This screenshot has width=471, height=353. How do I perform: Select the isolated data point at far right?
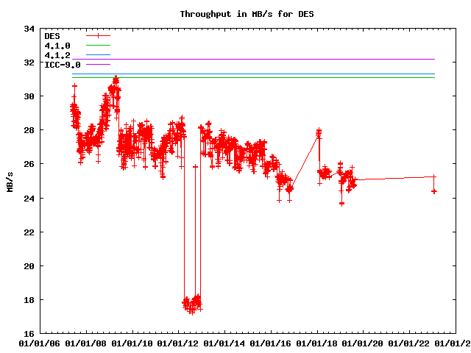pyautogui.click(x=434, y=190)
